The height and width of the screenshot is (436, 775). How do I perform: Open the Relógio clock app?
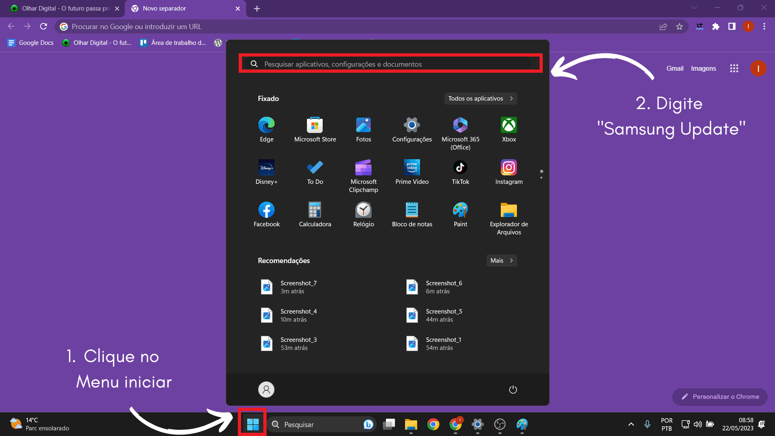tap(363, 215)
